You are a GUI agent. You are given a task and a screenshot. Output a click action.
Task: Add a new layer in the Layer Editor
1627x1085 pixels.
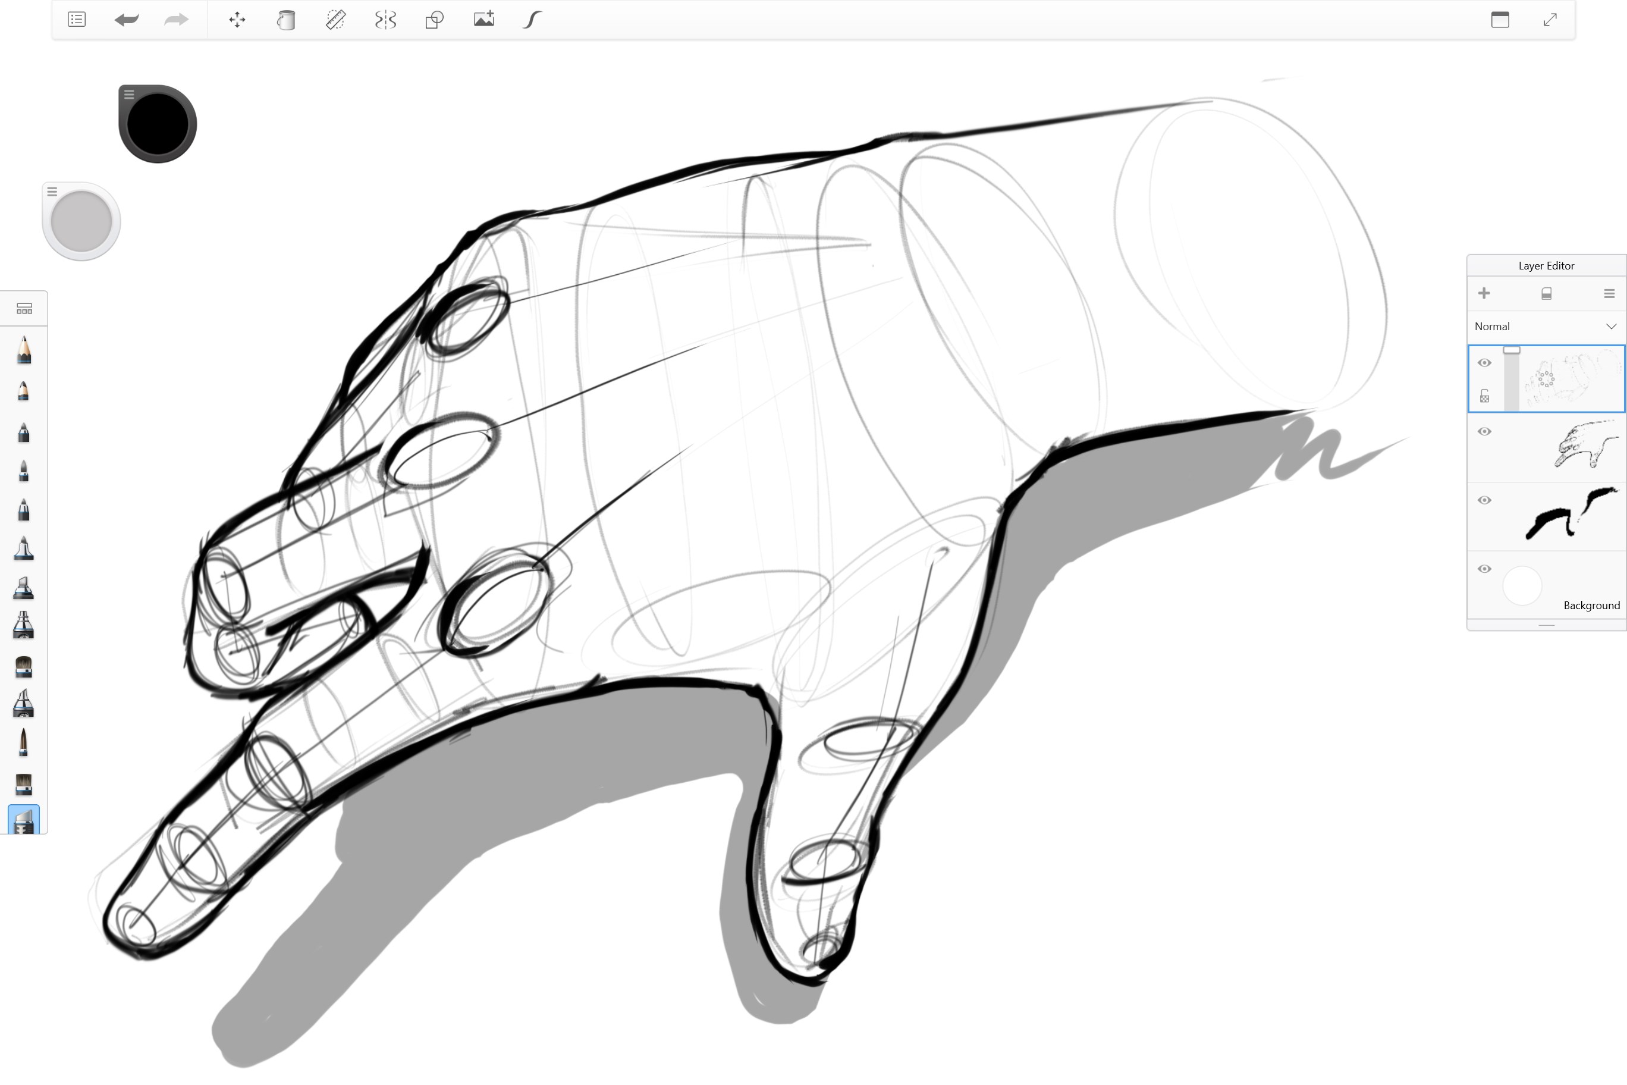point(1484,293)
